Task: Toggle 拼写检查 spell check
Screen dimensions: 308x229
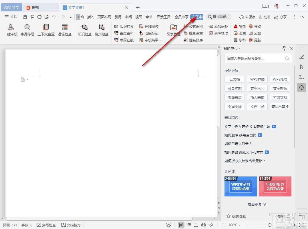Action: point(46,225)
